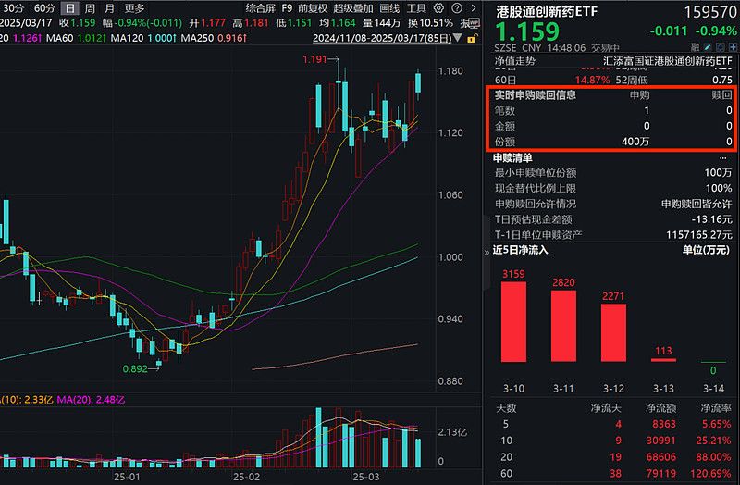Click the plus add-to-watchlist icon
The width and height of the screenshot is (740, 485).
733,47
